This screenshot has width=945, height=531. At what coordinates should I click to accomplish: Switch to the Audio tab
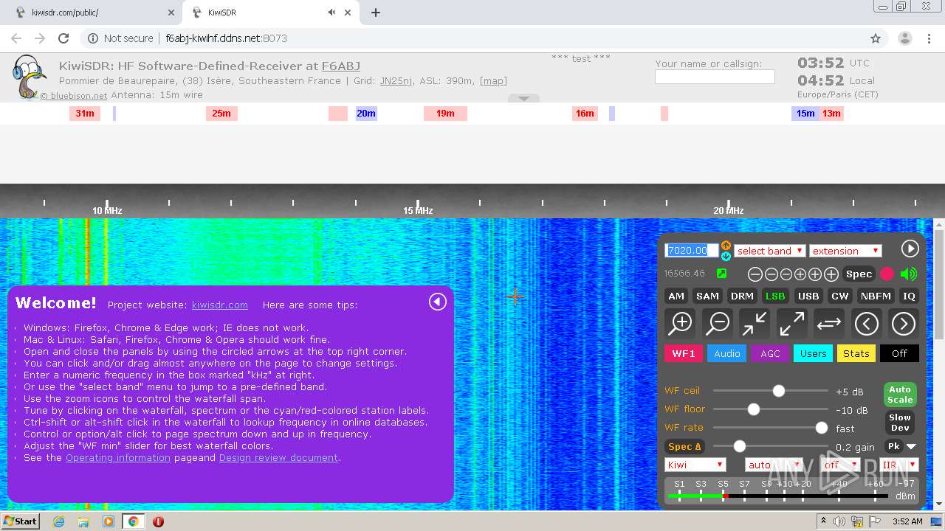pos(726,353)
